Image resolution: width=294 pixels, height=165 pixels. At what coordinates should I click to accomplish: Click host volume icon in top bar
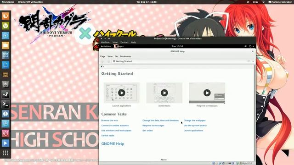(x=254, y=2)
